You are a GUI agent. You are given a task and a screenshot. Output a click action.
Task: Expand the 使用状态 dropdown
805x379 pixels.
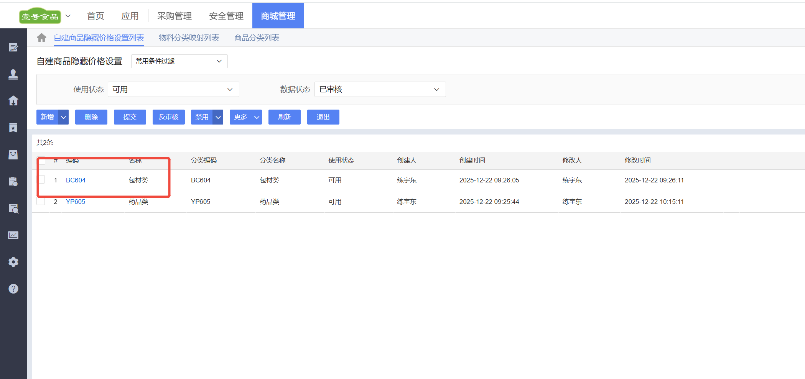click(x=173, y=89)
